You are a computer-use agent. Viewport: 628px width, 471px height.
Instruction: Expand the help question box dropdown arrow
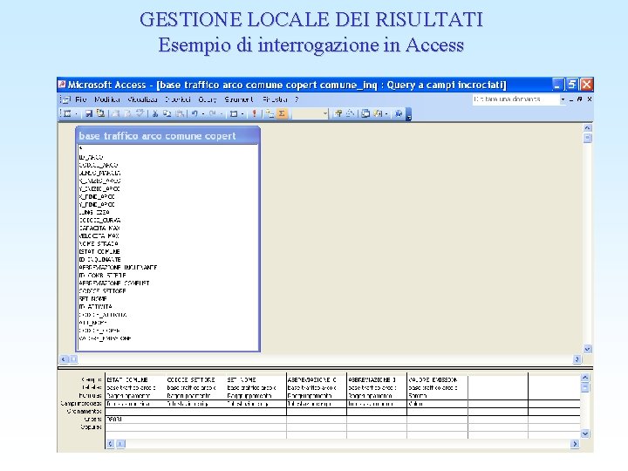coord(563,99)
